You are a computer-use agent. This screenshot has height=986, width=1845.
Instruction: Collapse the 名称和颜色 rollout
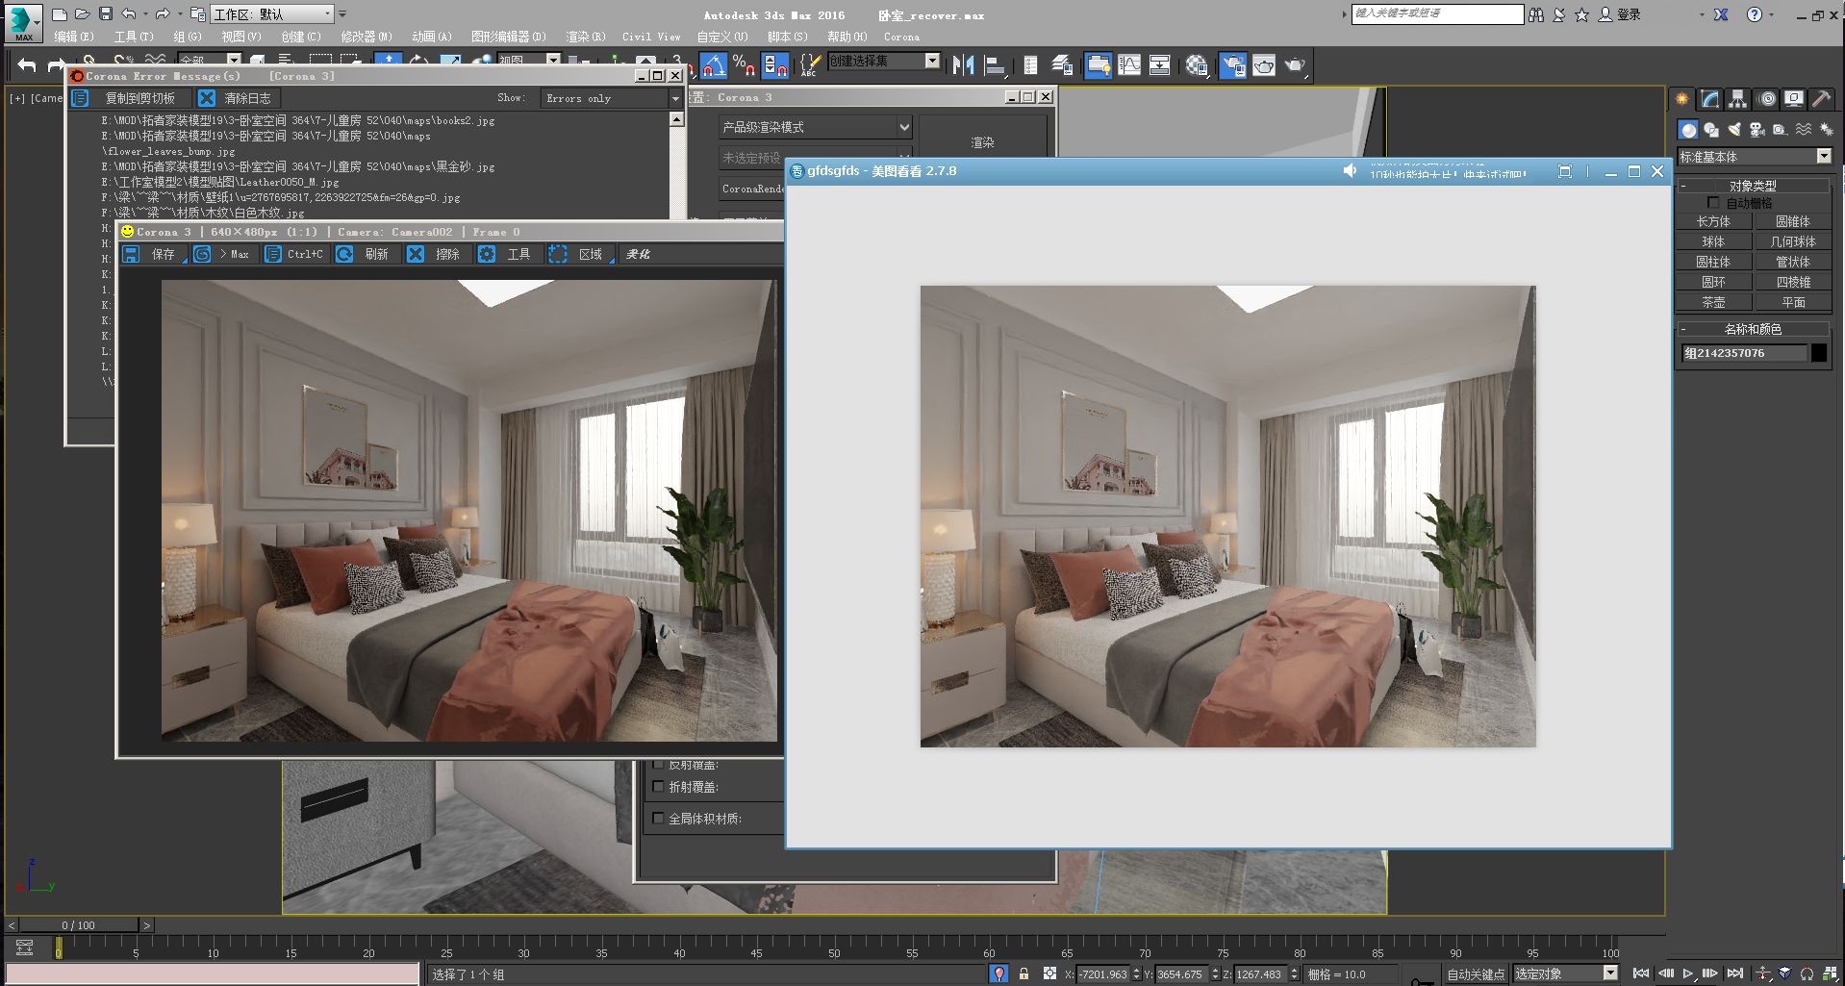(1753, 329)
